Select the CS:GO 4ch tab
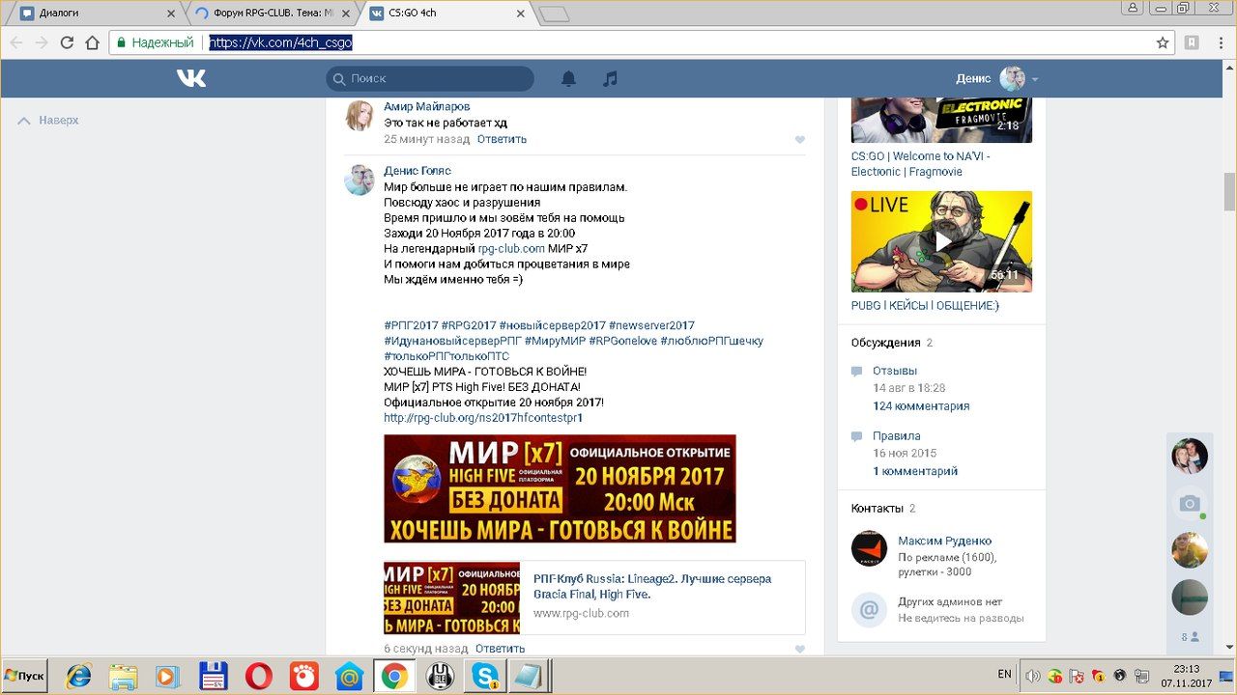This screenshot has height=695, width=1237. (x=446, y=14)
